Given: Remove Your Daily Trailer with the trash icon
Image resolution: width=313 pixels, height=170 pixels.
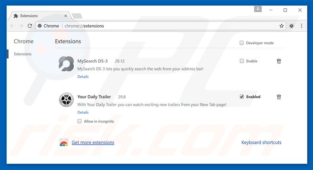Looking at the screenshot, I should tap(279, 97).
